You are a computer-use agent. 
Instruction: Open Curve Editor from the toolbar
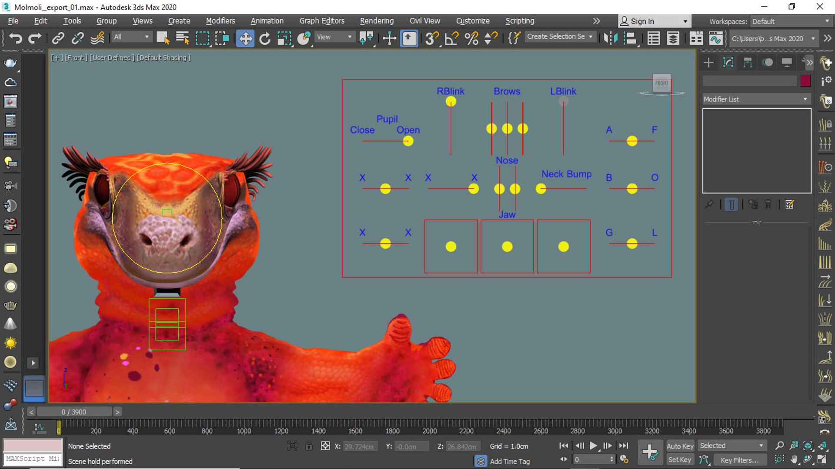pos(715,38)
